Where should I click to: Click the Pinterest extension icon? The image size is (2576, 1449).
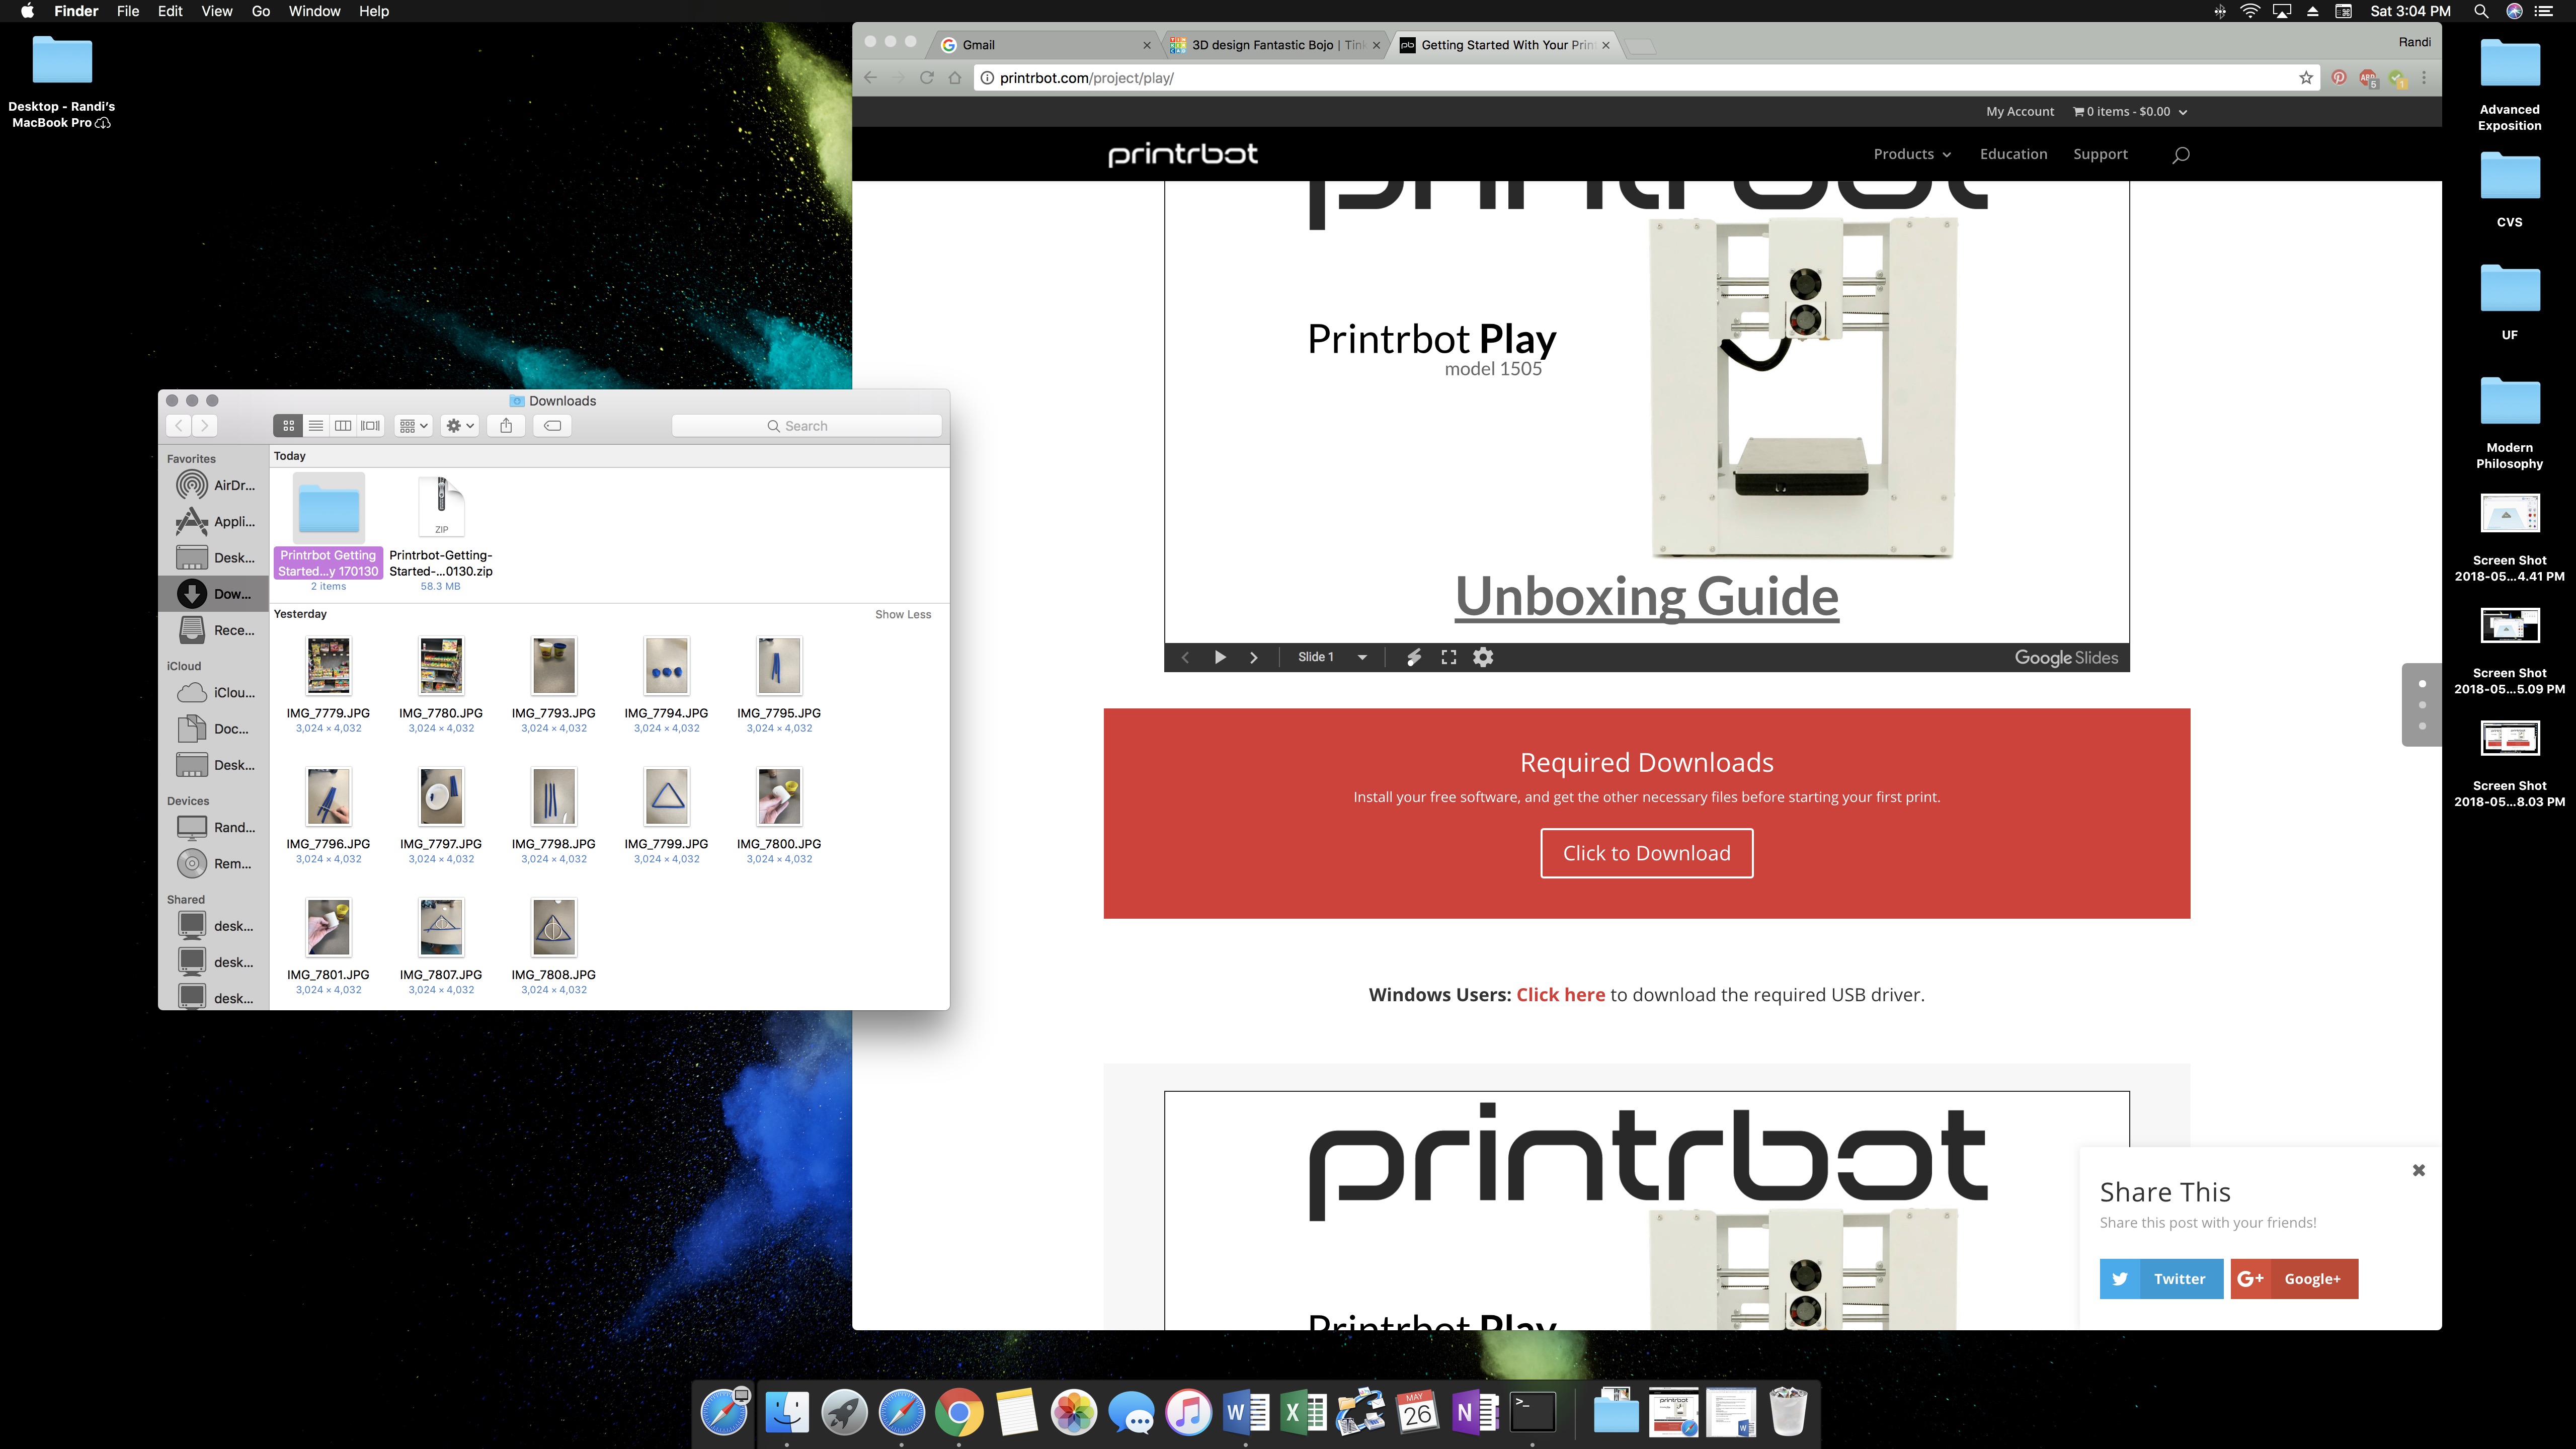click(2339, 78)
